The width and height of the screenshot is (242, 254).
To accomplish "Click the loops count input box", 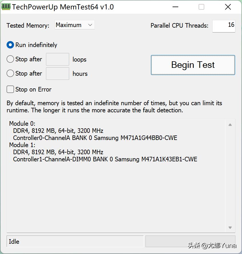I will [58, 59].
